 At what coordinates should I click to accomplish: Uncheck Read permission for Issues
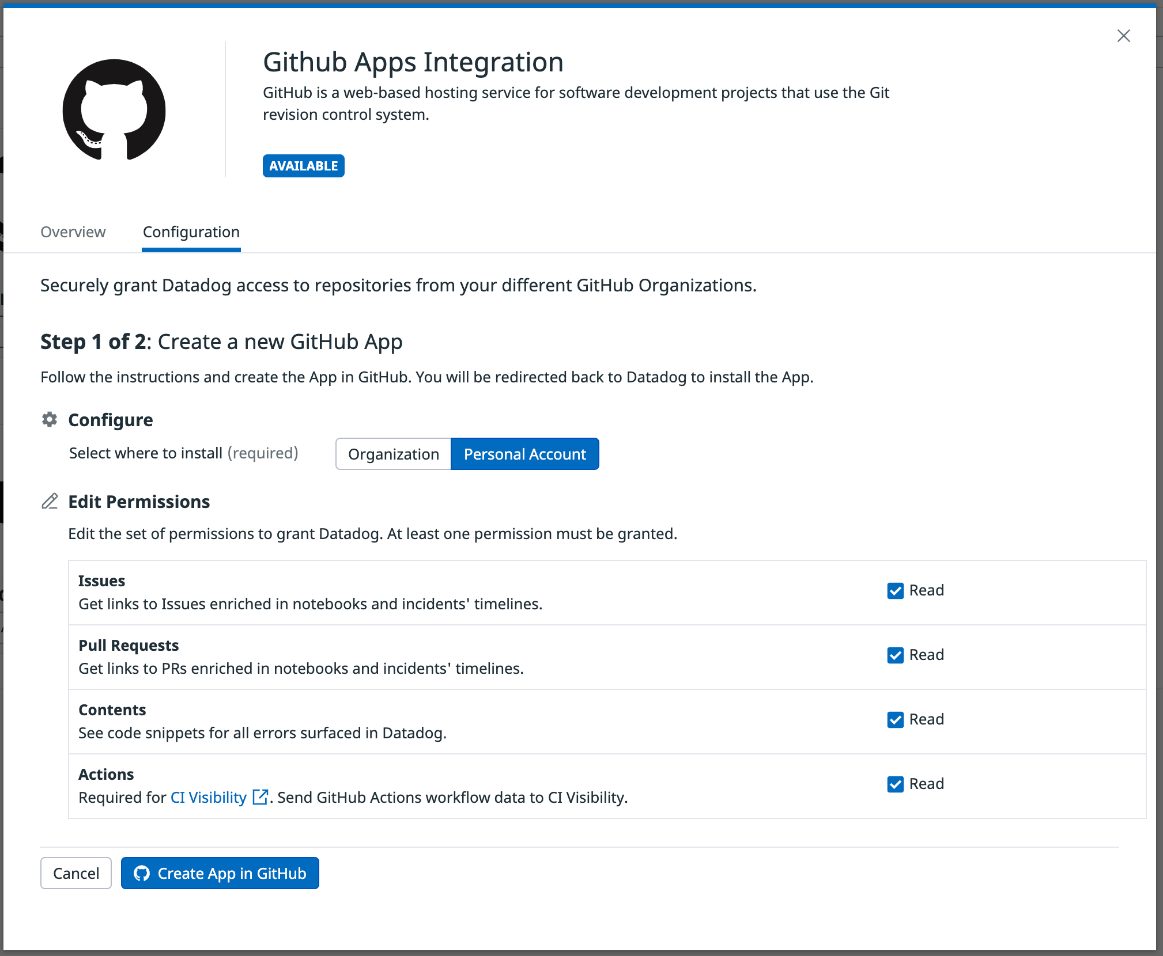click(x=895, y=590)
